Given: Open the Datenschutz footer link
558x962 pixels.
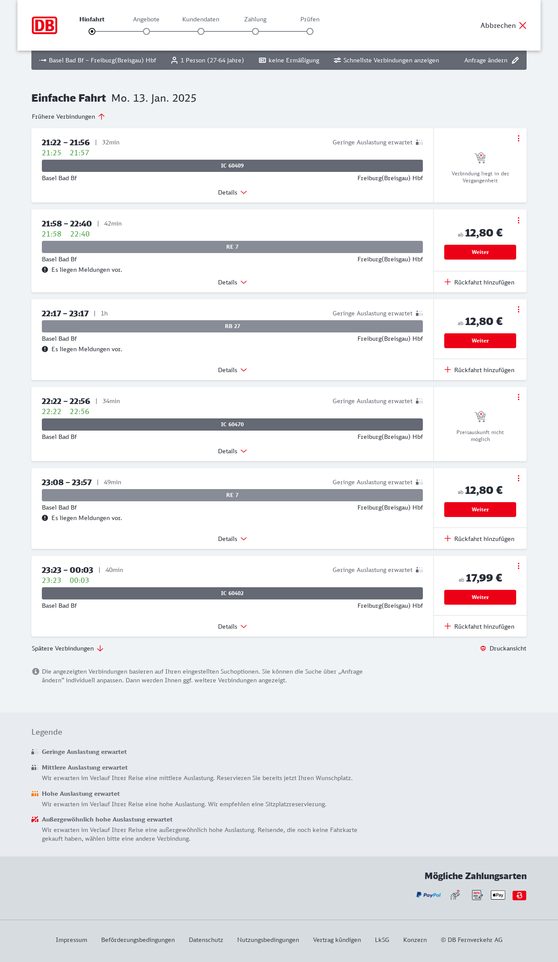Looking at the screenshot, I should [206, 940].
